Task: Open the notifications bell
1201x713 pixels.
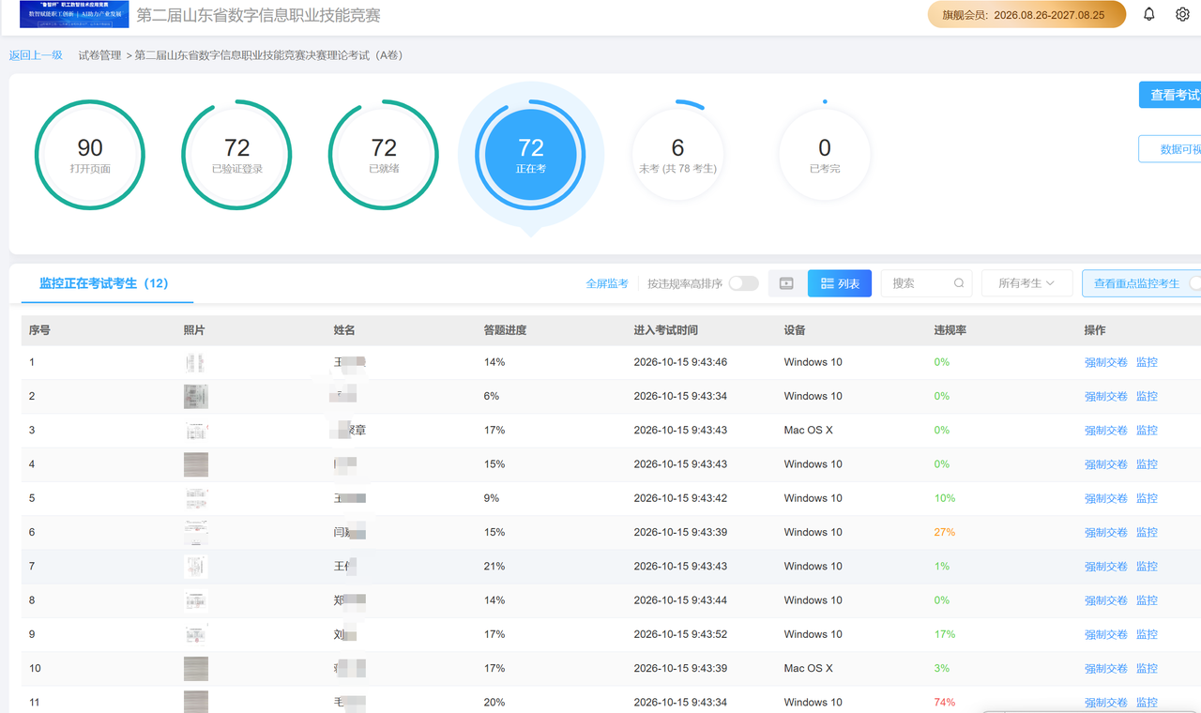Action: [1148, 15]
